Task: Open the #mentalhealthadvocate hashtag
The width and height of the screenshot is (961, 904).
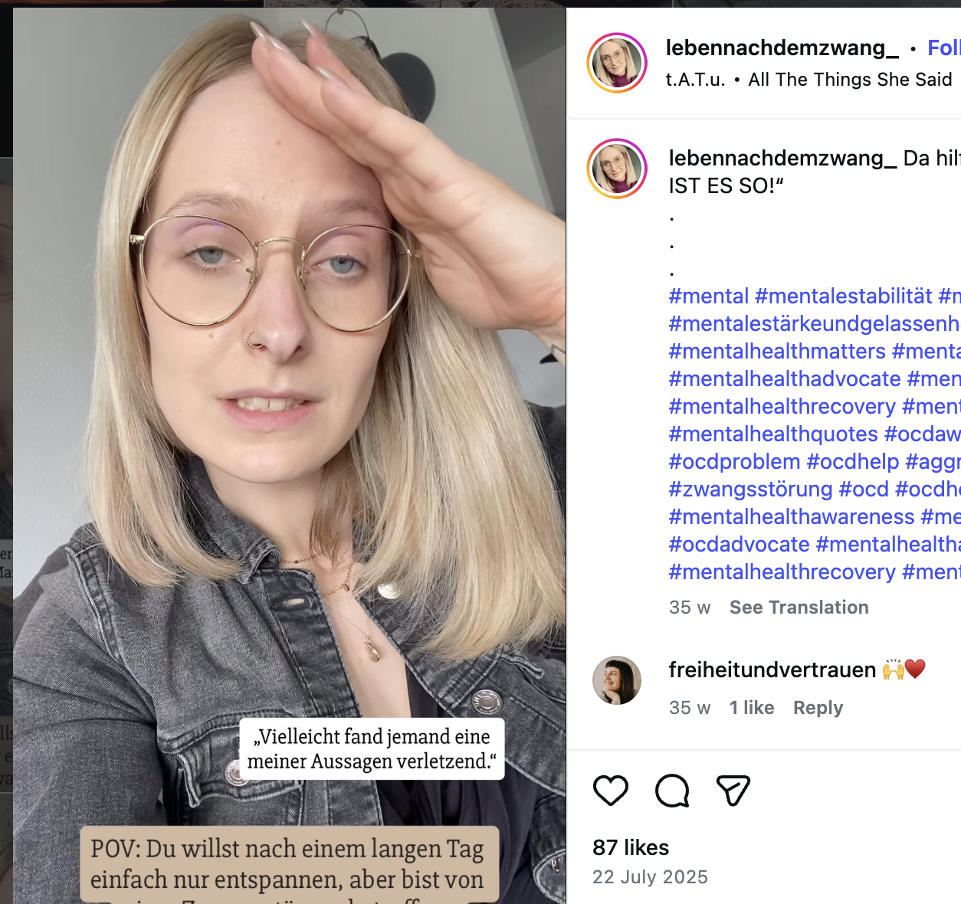Action: [x=785, y=379]
